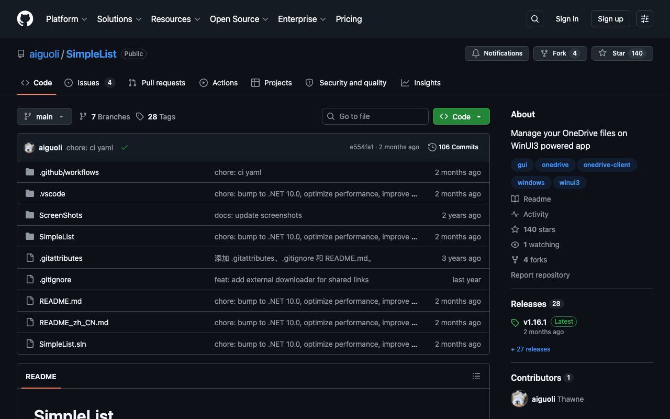This screenshot has height=419, width=670.
Task: Switch to the Insights tab
Action: pos(421,83)
